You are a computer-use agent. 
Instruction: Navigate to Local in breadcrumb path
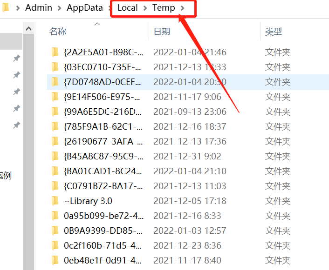pos(127,8)
